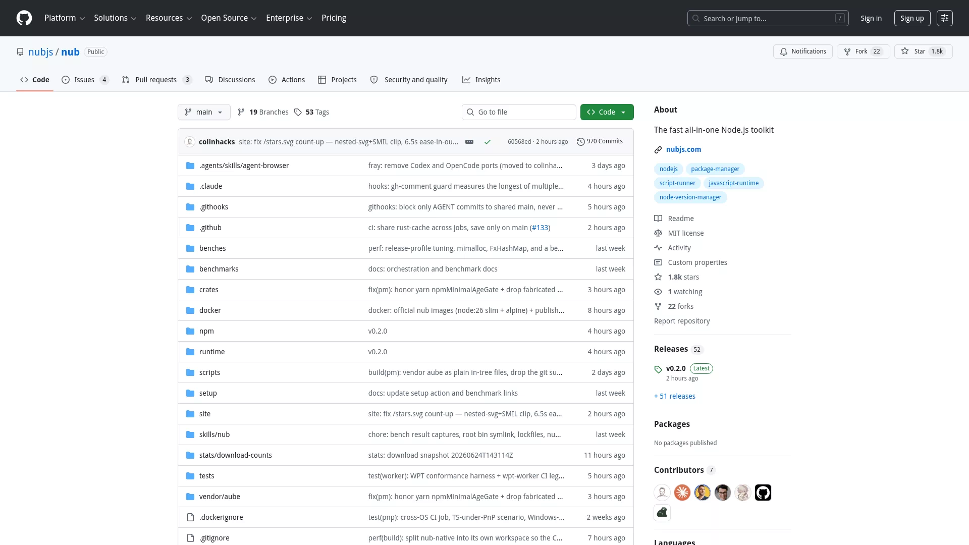Image resolution: width=969 pixels, height=545 pixels.
Task: Open the crates folder
Action: (x=208, y=290)
